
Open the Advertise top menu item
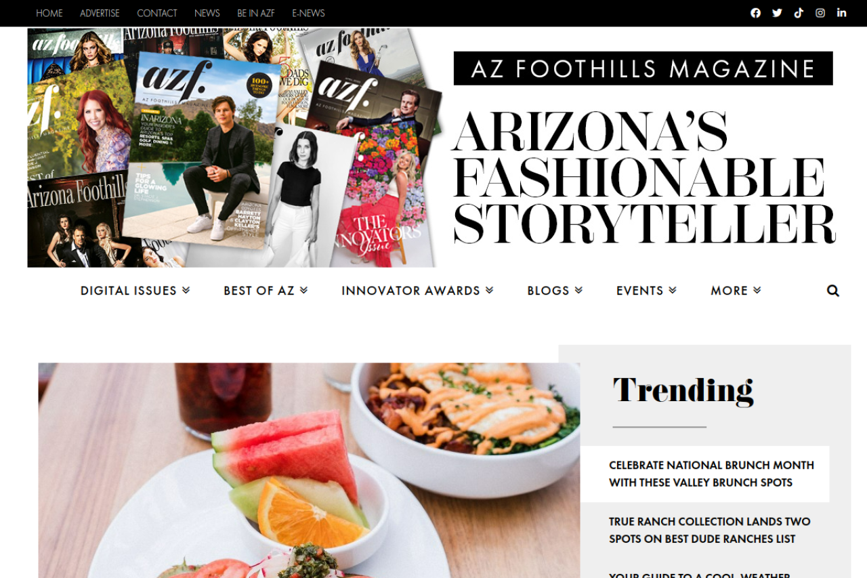pyautogui.click(x=100, y=13)
